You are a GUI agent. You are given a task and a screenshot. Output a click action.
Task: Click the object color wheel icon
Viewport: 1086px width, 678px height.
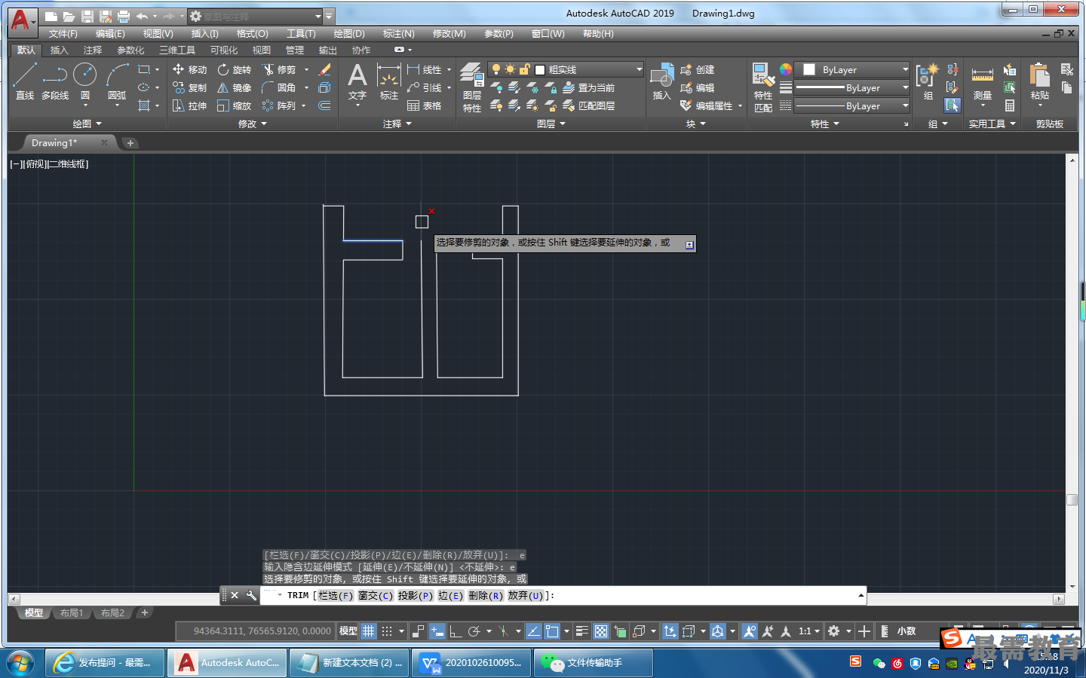coord(786,69)
